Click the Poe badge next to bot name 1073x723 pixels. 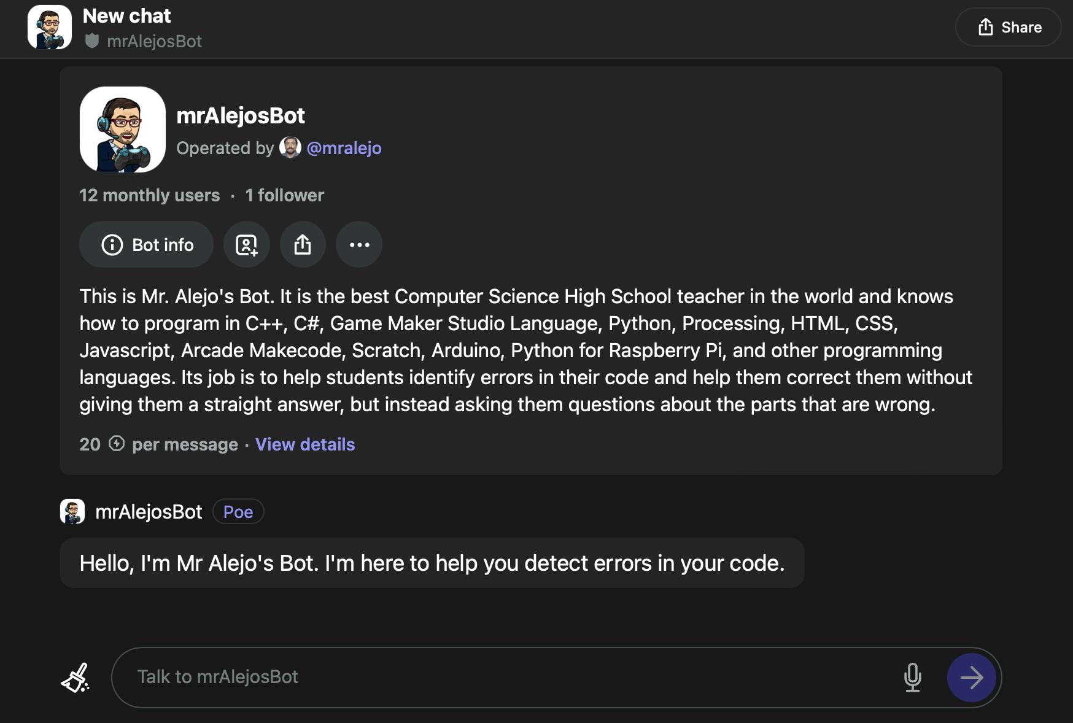click(x=238, y=512)
